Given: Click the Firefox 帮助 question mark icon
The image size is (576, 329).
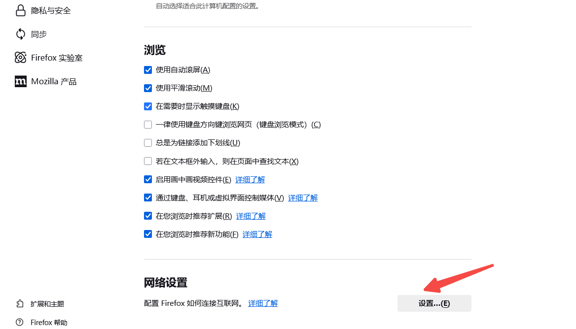Looking at the screenshot, I should coord(20,323).
